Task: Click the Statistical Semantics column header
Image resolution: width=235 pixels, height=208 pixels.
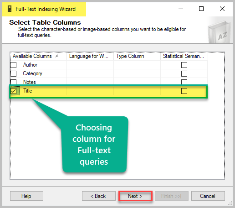Action: [x=184, y=56]
